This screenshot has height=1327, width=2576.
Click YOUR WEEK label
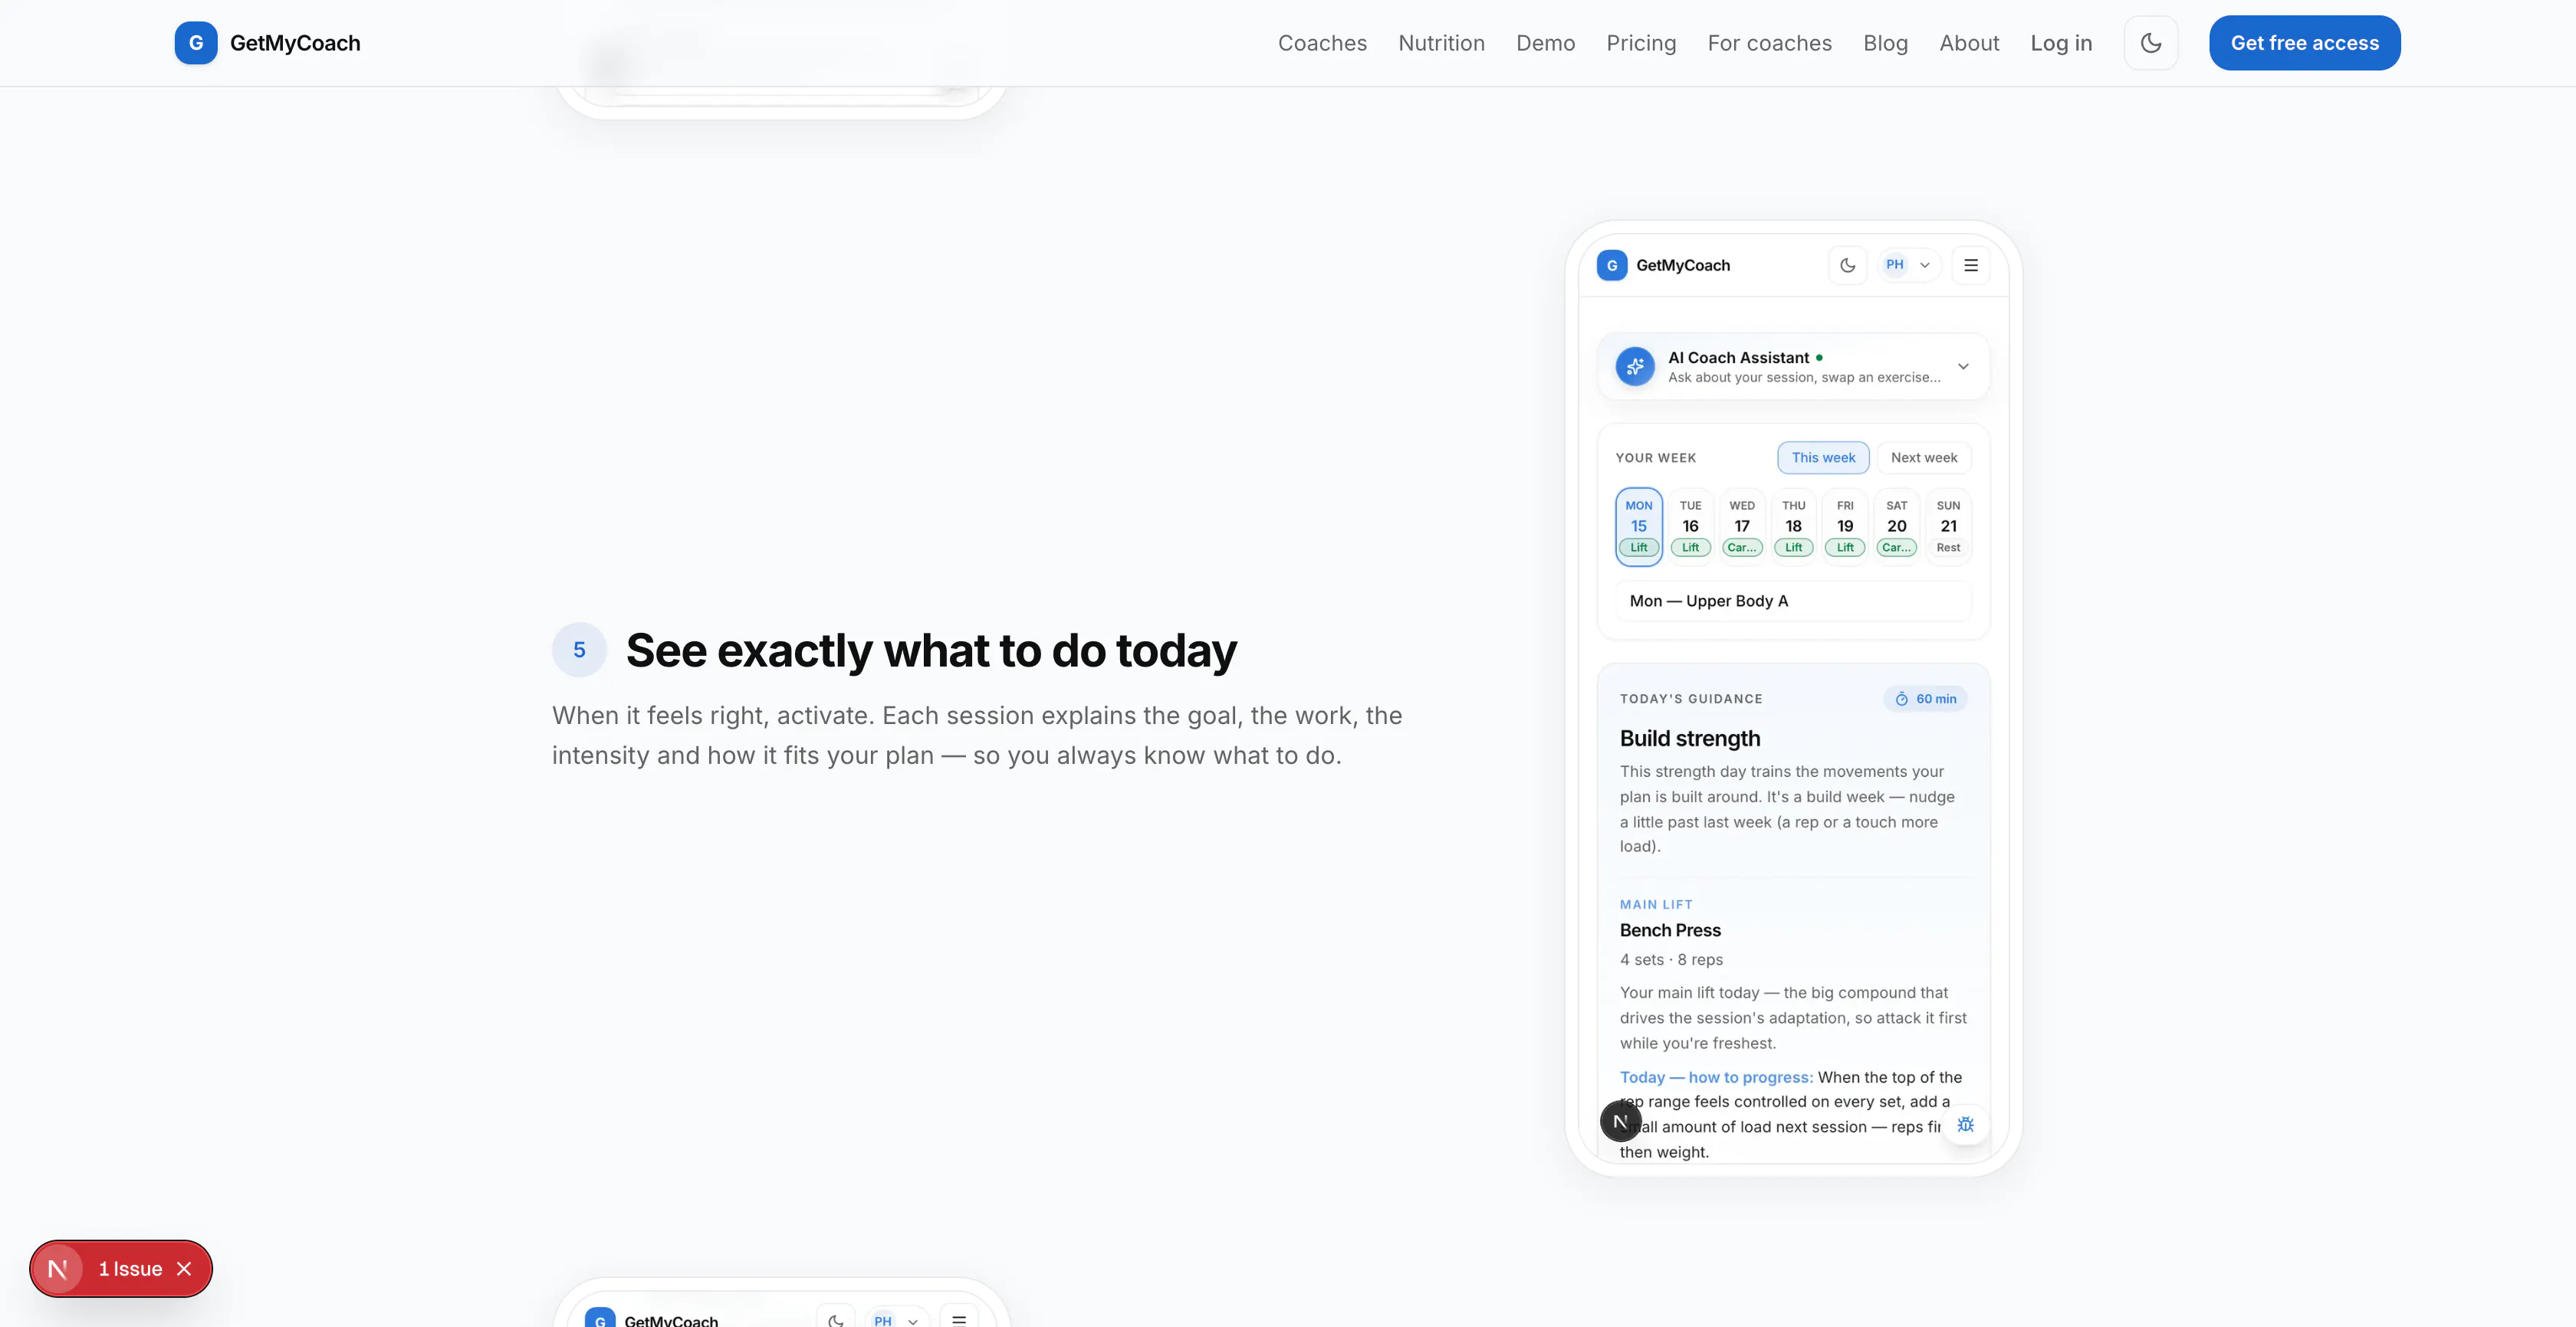pos(1655,457)
